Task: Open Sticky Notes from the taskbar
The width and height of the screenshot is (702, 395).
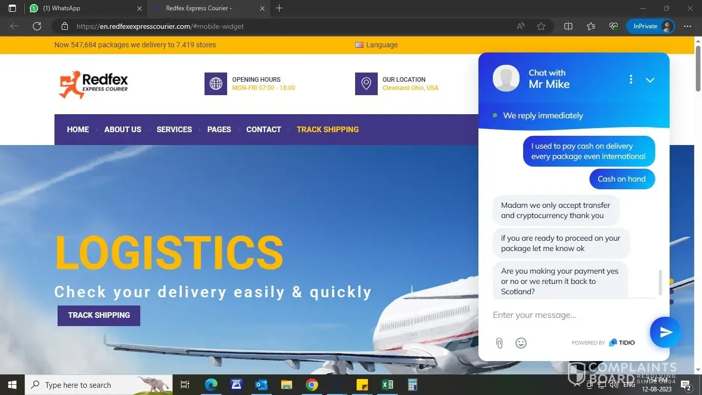Action: (362, 385)
